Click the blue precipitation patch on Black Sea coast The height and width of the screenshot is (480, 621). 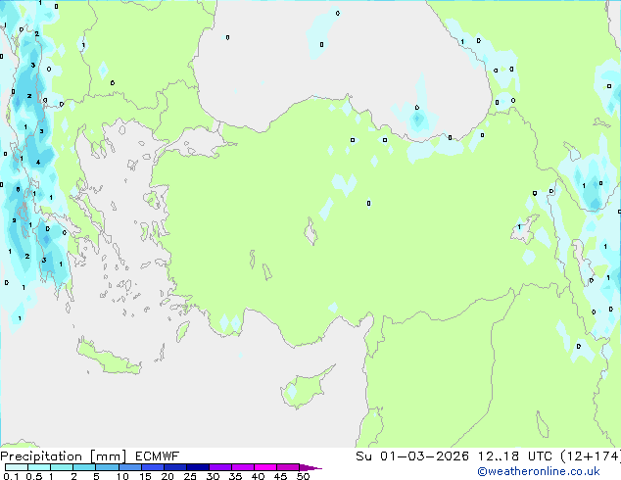[x=417, y=120]
